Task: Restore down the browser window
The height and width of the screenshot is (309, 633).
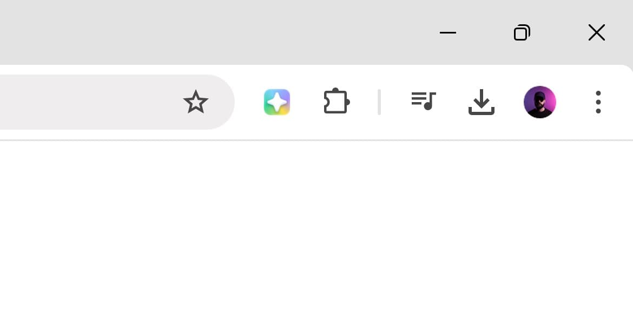Action: pos(522,32)
